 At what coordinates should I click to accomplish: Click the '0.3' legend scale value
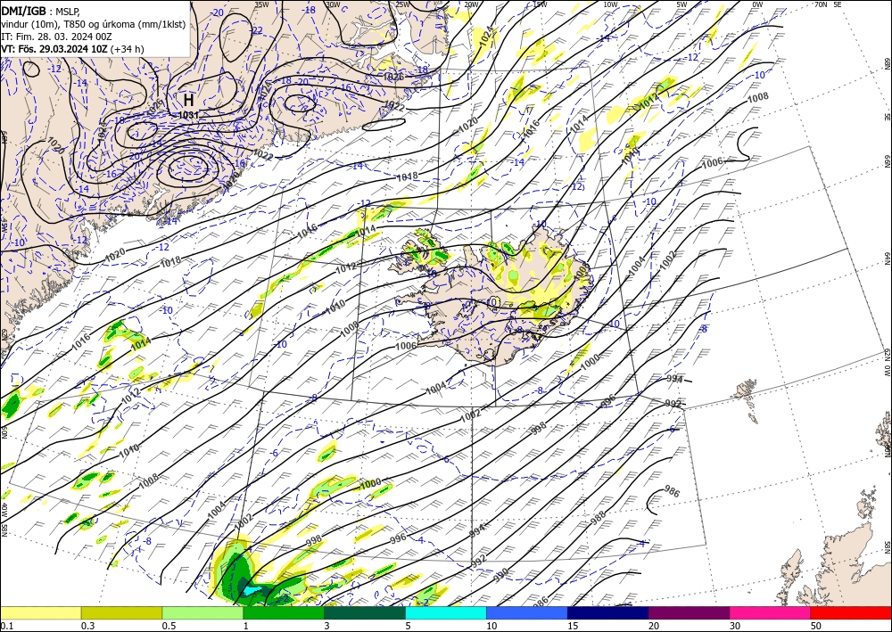click(87, 626)
